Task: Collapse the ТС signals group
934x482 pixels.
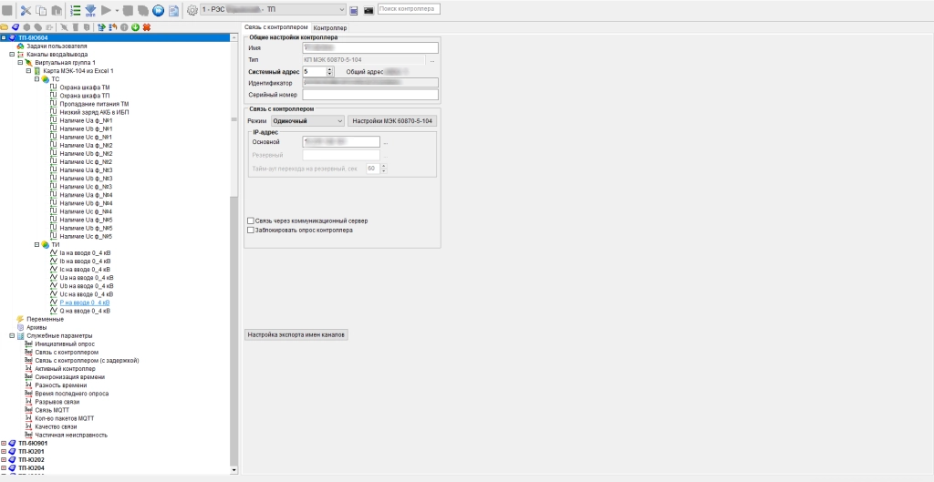Action: point(36,79)
